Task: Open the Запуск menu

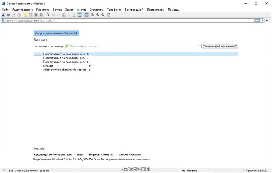Action: click(x=57, y=10)
